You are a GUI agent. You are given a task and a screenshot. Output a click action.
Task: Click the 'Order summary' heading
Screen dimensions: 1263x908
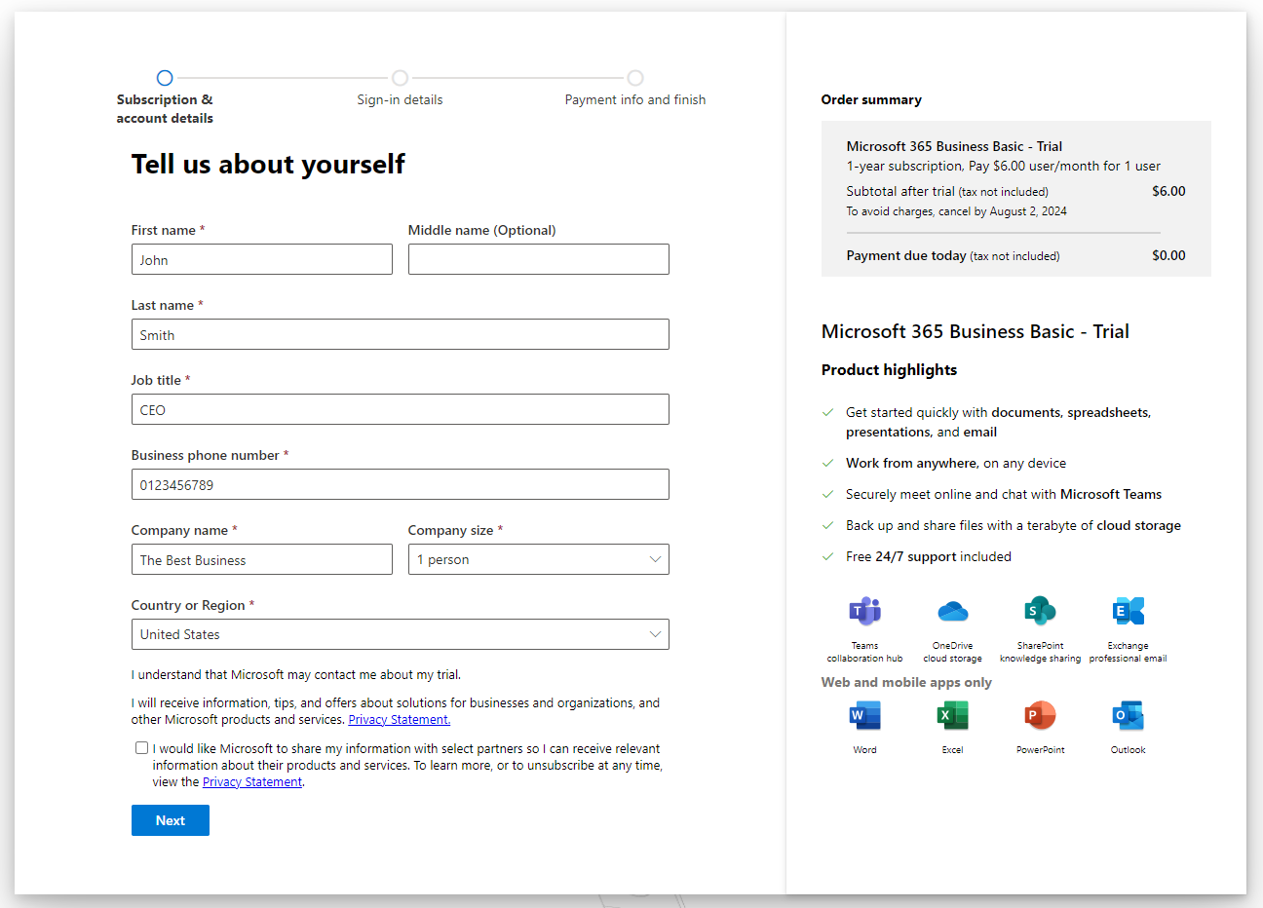(x=871, y=99)
